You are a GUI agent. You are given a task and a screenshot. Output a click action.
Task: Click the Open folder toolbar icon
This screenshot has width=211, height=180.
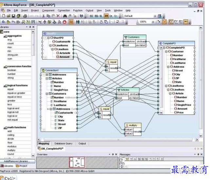9,16
